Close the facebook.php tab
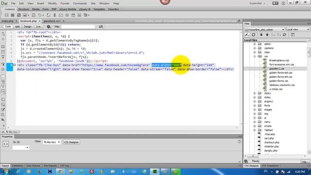The height and width of the screenshot is (175, 311). click(39, 21)
